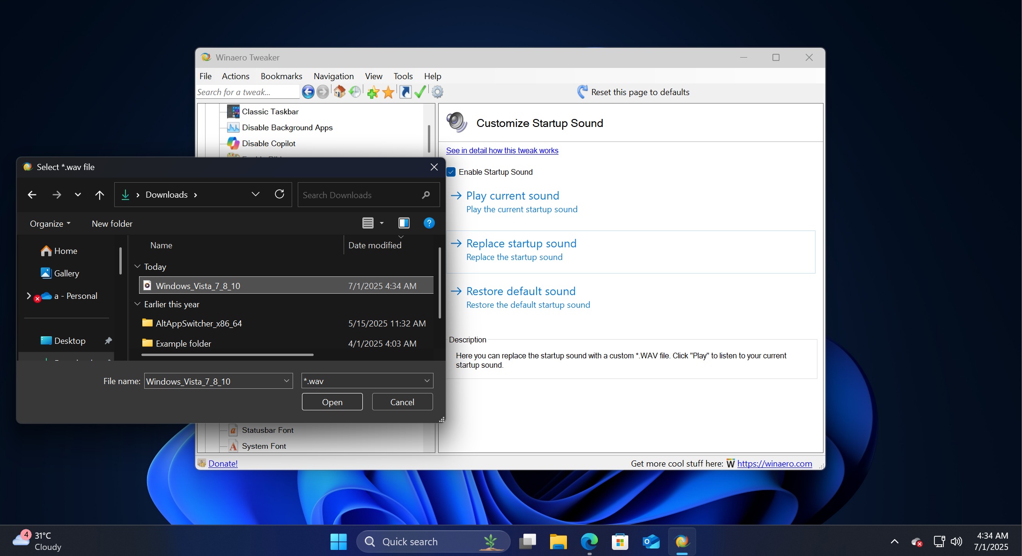Click New folder button
Viewport: 1022px width, 556px height.
[112, 223]
